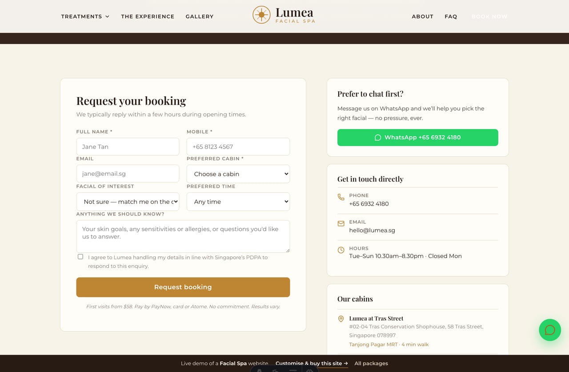This screenshot has width=569, height=372.
Task: Focus the Mobile number input field
Action: 238,146
